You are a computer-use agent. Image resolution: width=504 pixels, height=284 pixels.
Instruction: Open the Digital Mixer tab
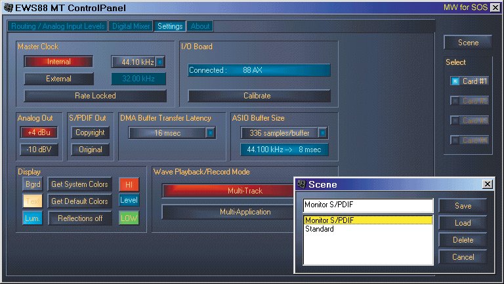[131, 26]
